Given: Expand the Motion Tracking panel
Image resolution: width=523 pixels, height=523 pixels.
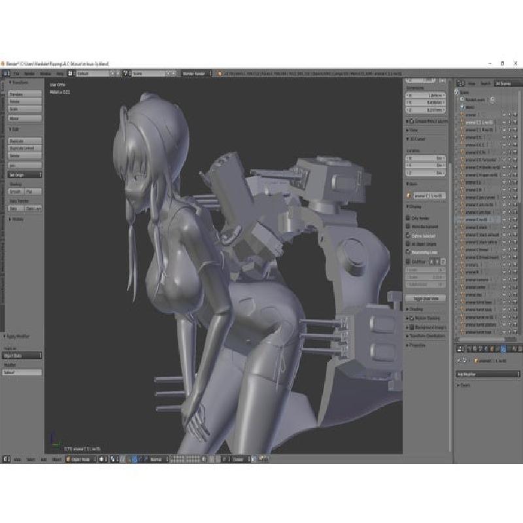Looking at the screenshot, I should tap(425, 318).
